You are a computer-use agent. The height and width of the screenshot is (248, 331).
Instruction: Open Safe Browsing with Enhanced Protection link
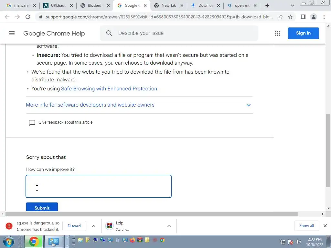coord(109,89)
